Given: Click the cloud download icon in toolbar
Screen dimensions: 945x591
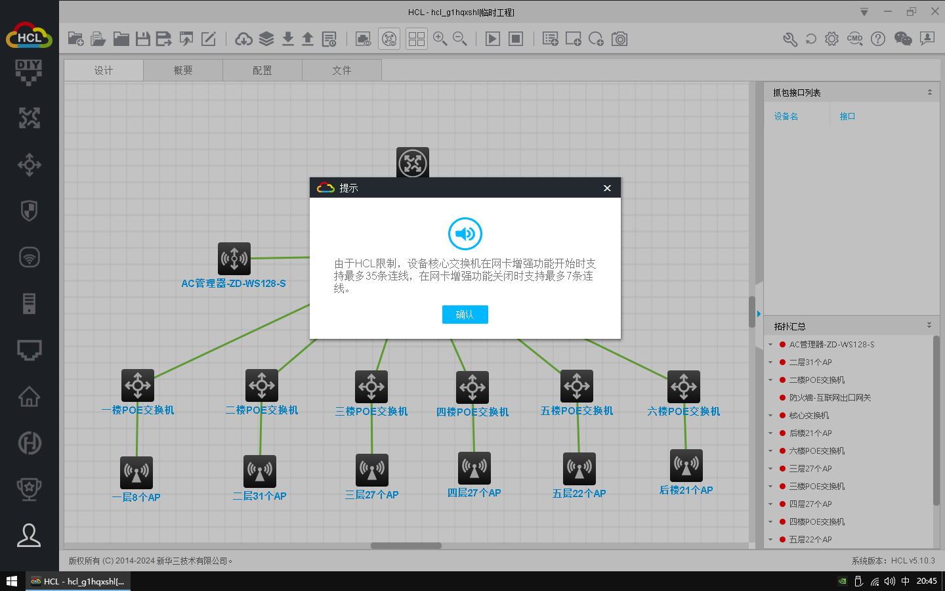Looking at the screenshot, I should [x=243, y=39].
